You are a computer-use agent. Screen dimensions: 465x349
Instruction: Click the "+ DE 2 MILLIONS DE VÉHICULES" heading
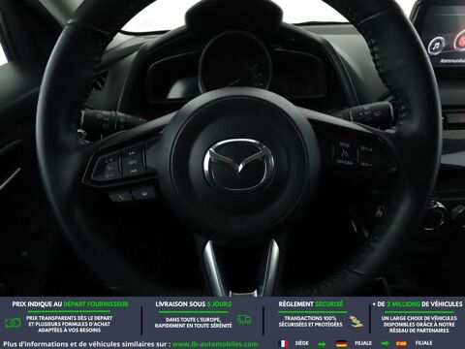[418, 304]
